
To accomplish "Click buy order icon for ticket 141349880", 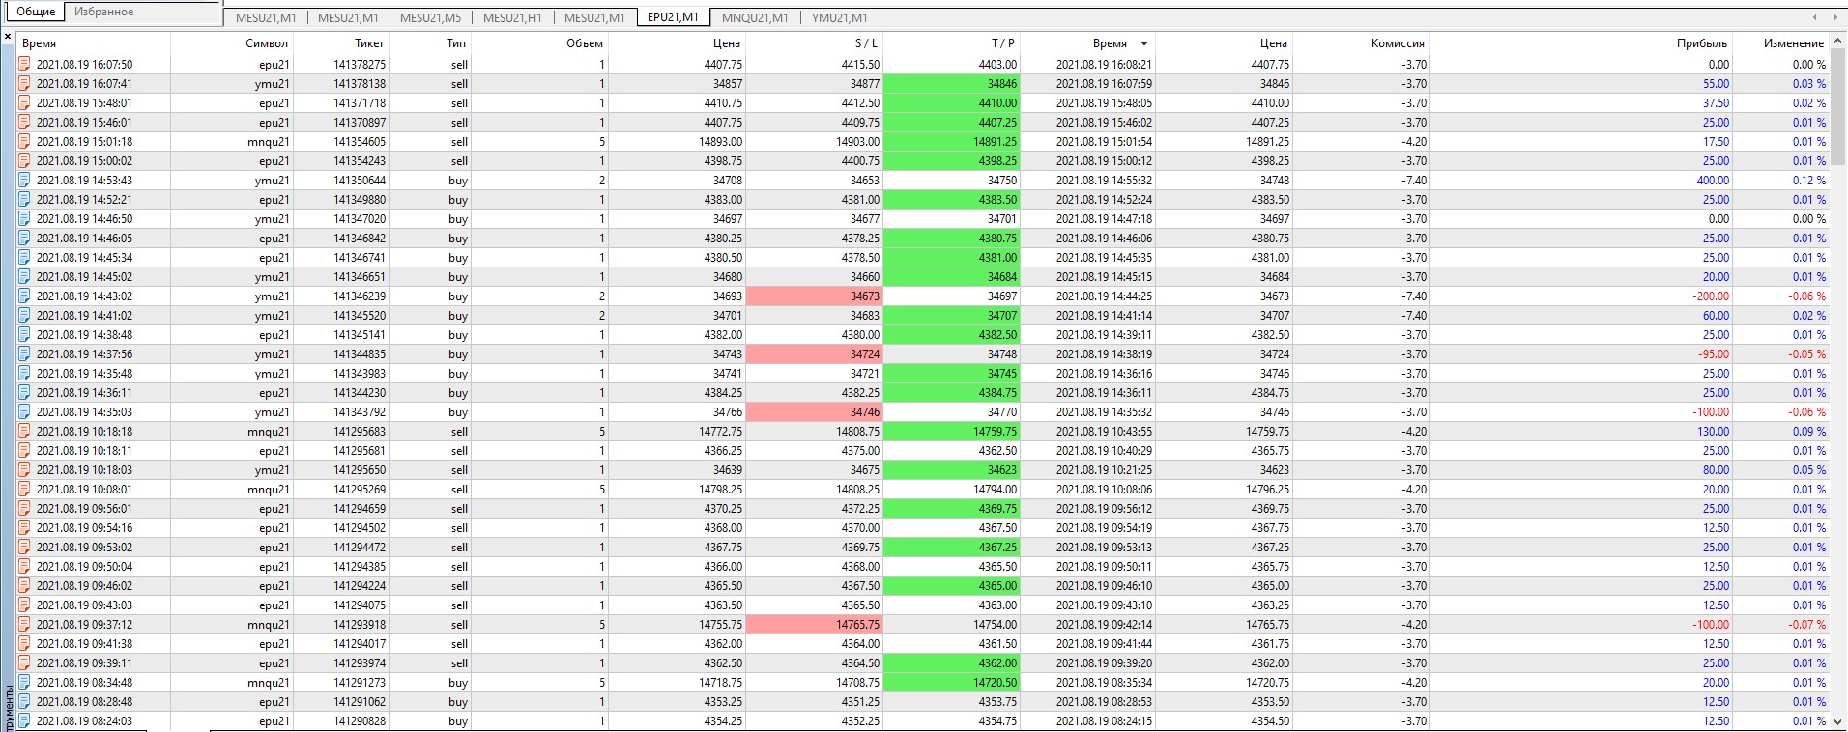I will coord(25,200).
